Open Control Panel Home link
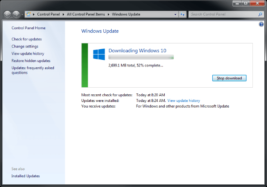The height and width of the screenshot is (187, 267). [28, 28]
